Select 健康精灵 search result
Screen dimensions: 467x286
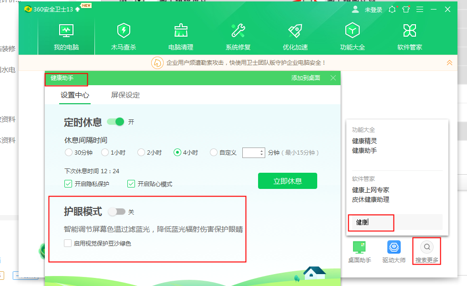[364, 141]
